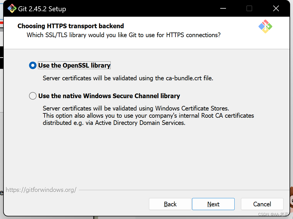Cancel the Git setup
Screen dimensions: 293x219
coord(262,204)
